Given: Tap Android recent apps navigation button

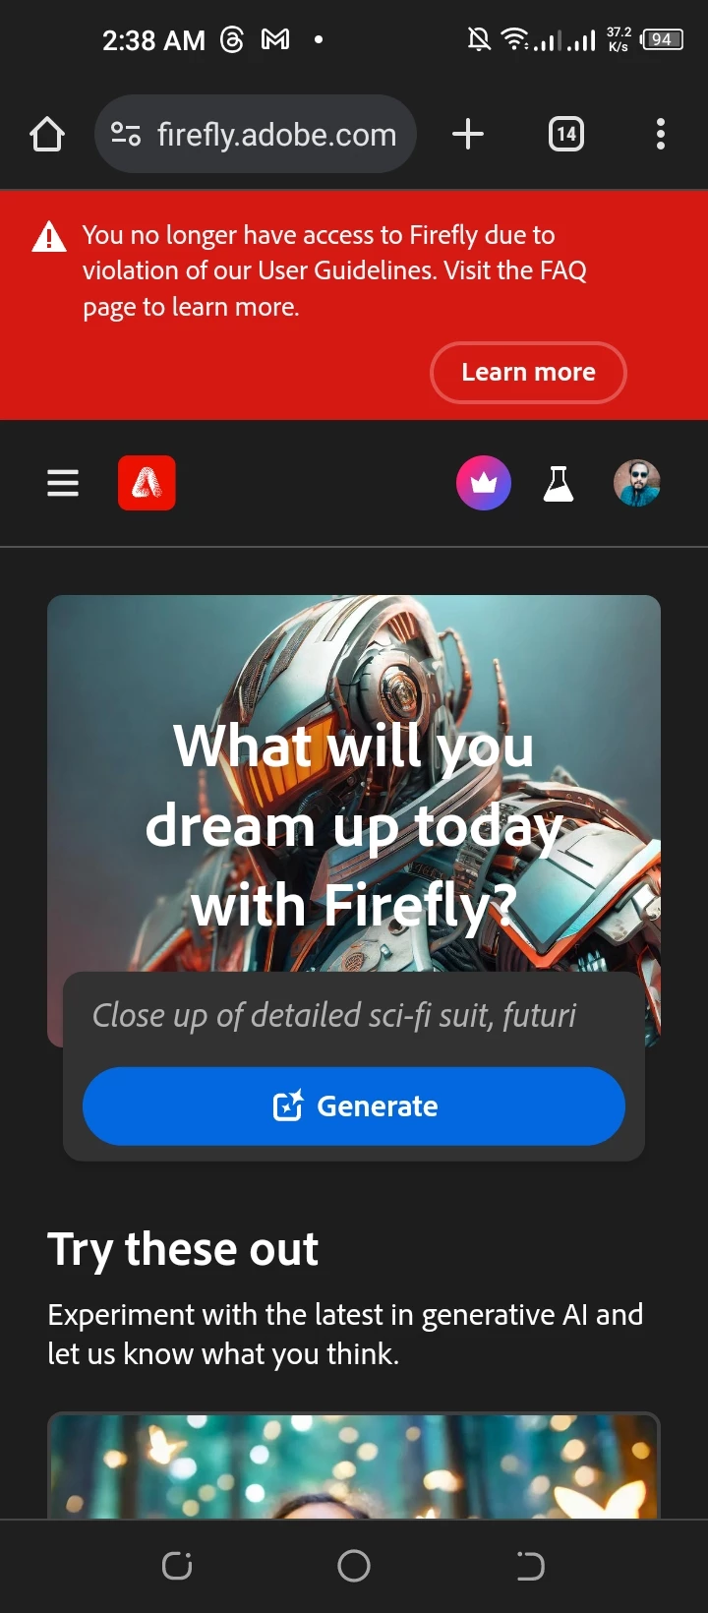Looking at the screenshot, I should 177,1566.
